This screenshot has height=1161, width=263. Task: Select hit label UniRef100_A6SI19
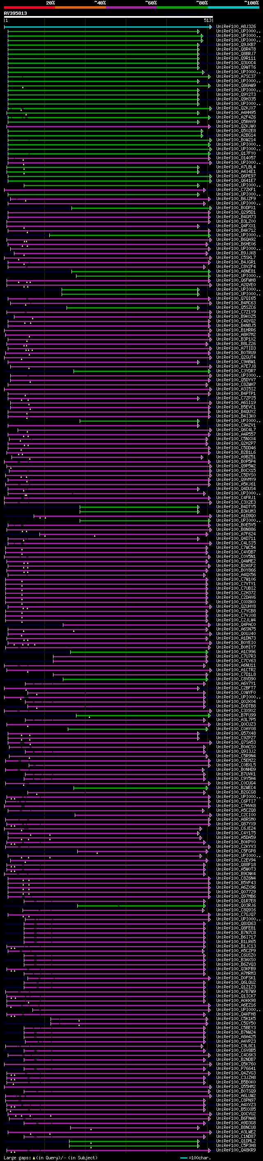[236, 402]
